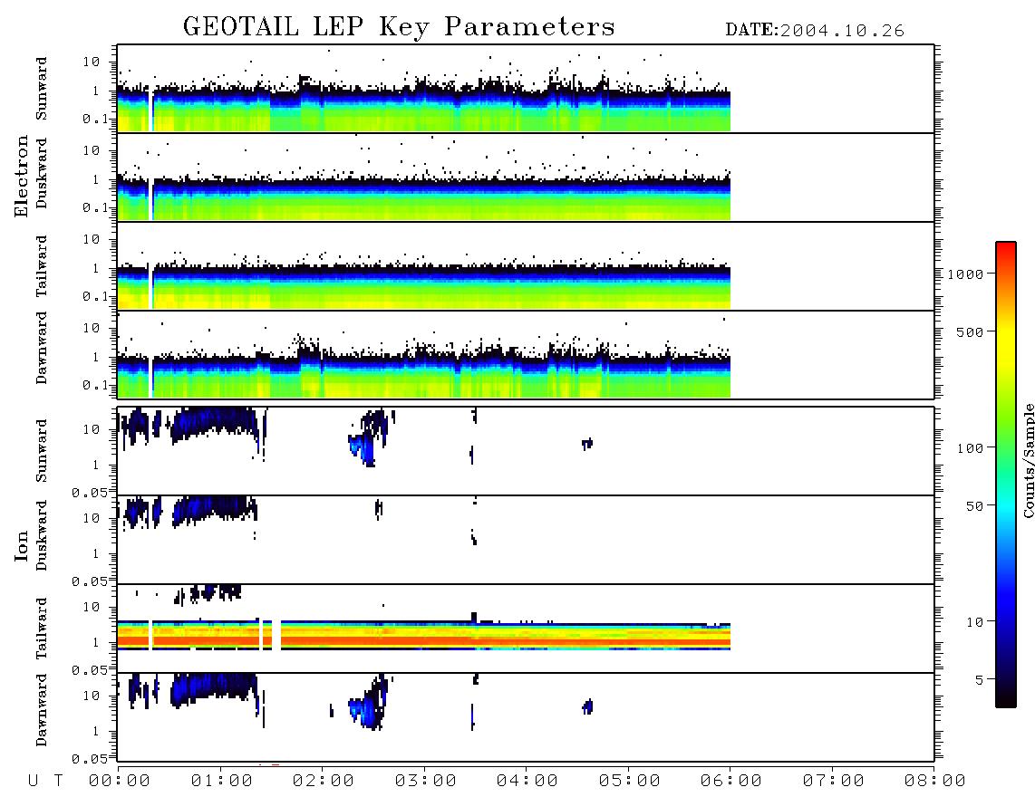Click the Ion "Dawnward" panel label
Viewport: 1035px width, 797px height.
tap(42, 710)
